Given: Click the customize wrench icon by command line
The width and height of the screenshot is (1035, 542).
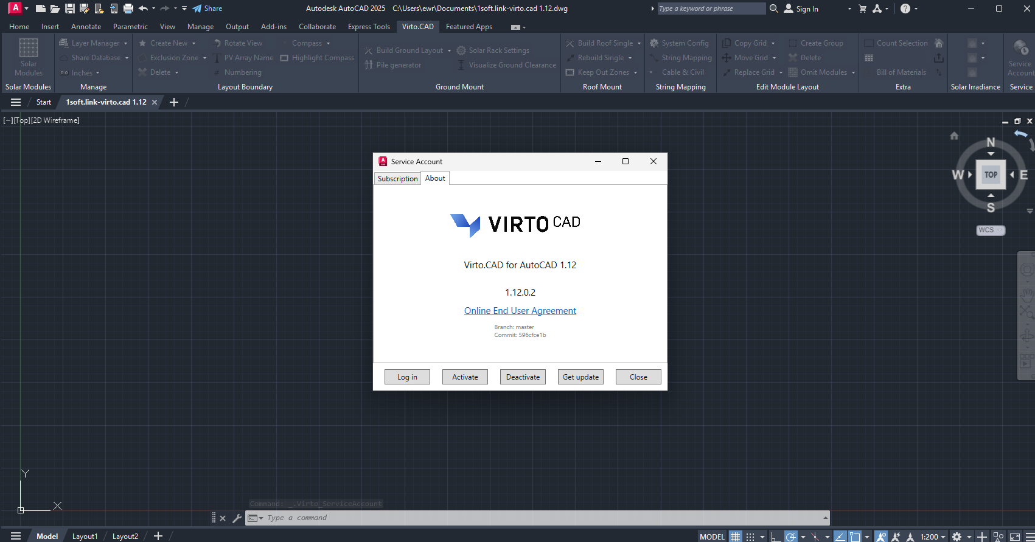Looking at the screenshot, I should (237, 518).
